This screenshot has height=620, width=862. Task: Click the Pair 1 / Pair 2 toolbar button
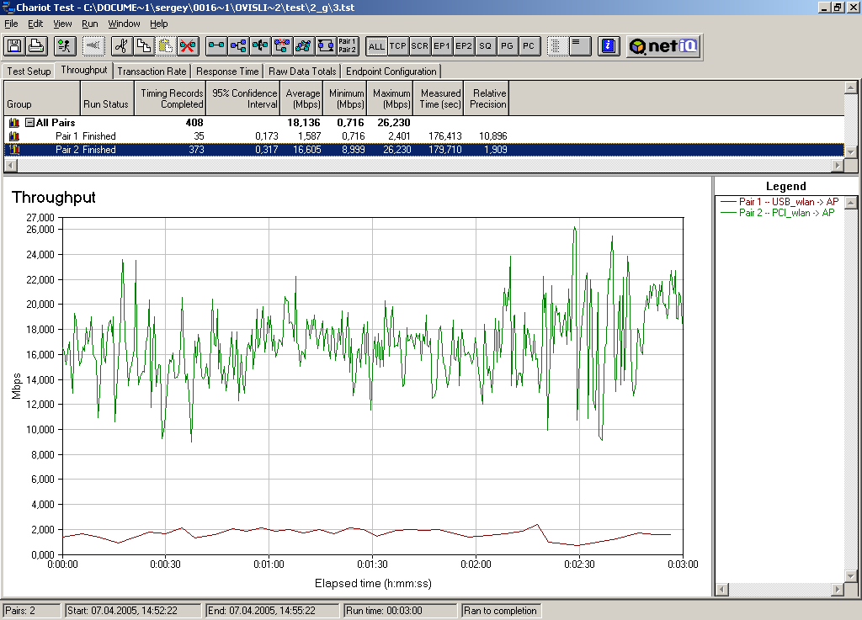click(348, 46)
